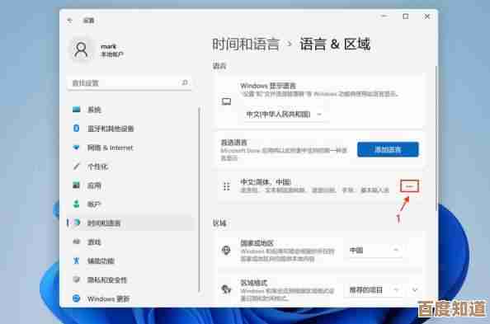
Task: Click the privacy shield icon in sidebar
Action: [76, 279]
